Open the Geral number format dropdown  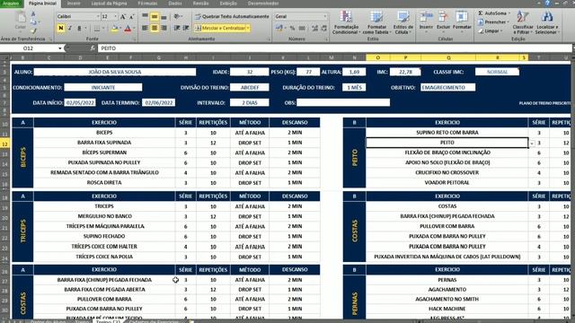(x=325, y=16)
